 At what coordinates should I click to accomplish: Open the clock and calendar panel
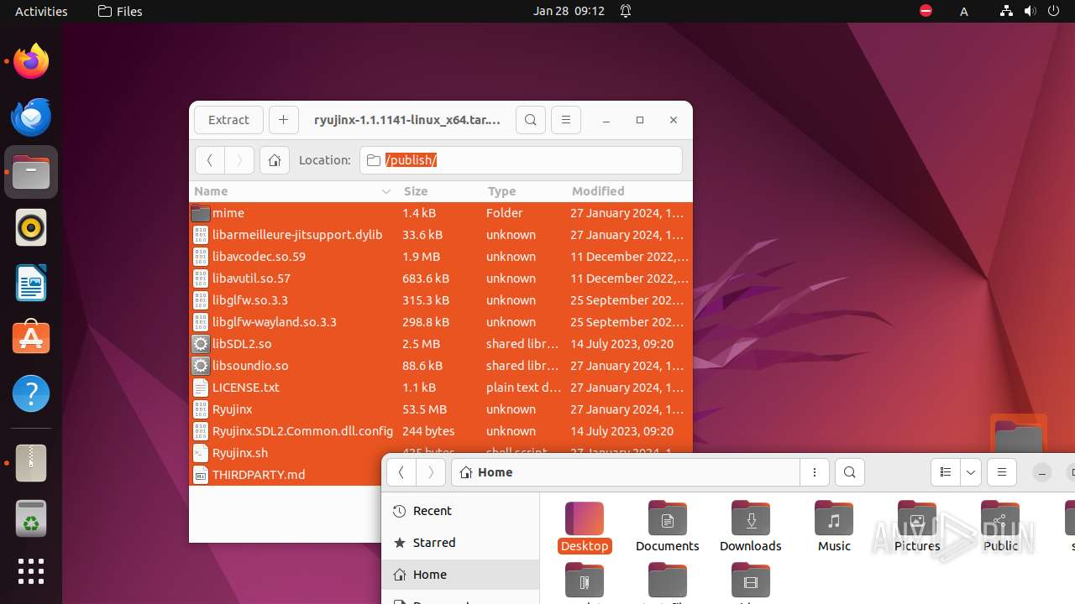[569, 11]
